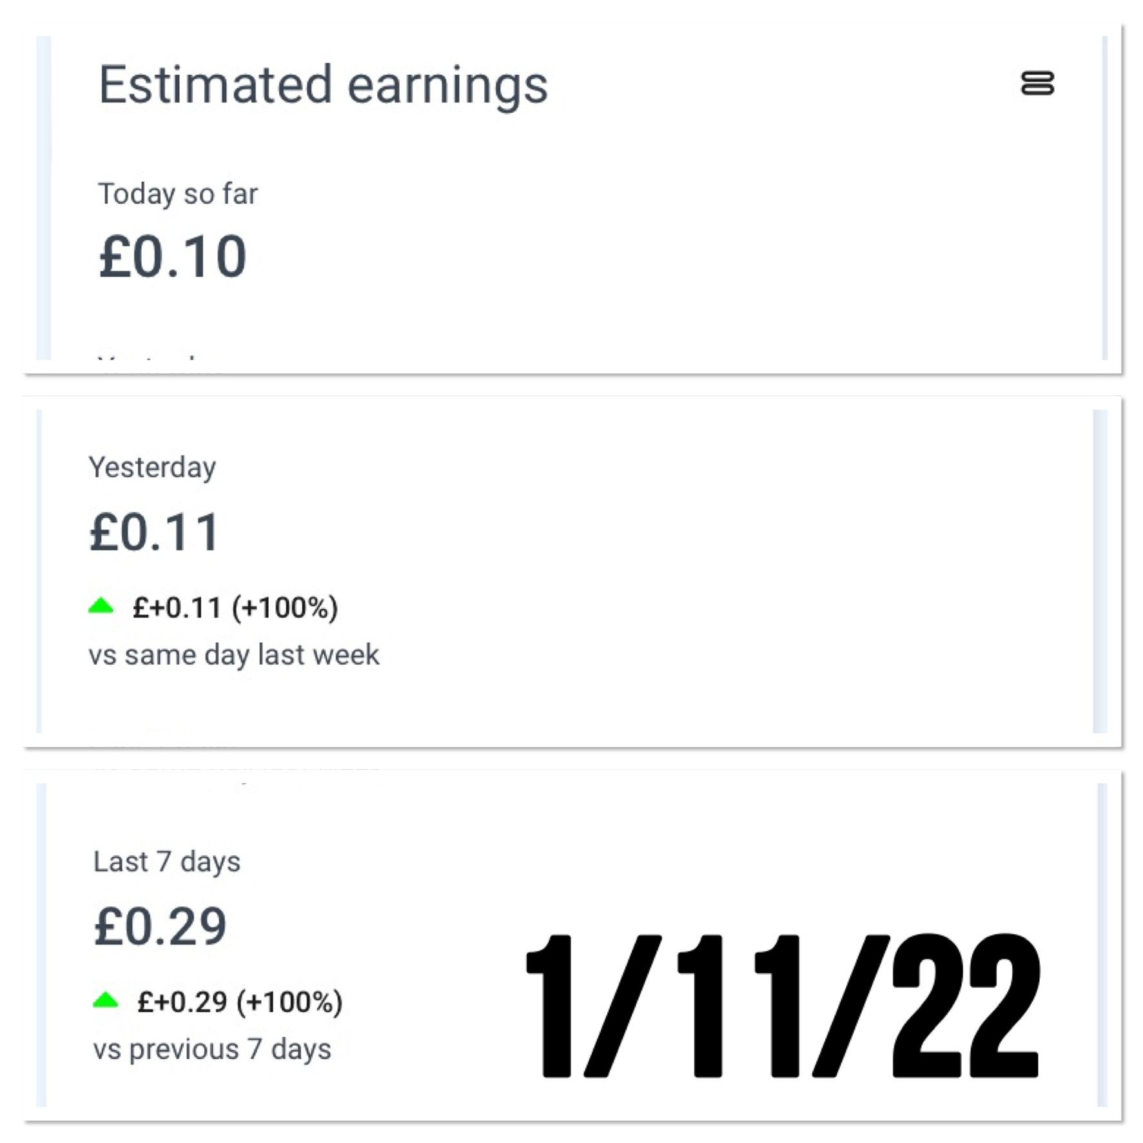Click the Last 7 days label
This screenshot has width=1143, height=1143.
click(166, 862)
